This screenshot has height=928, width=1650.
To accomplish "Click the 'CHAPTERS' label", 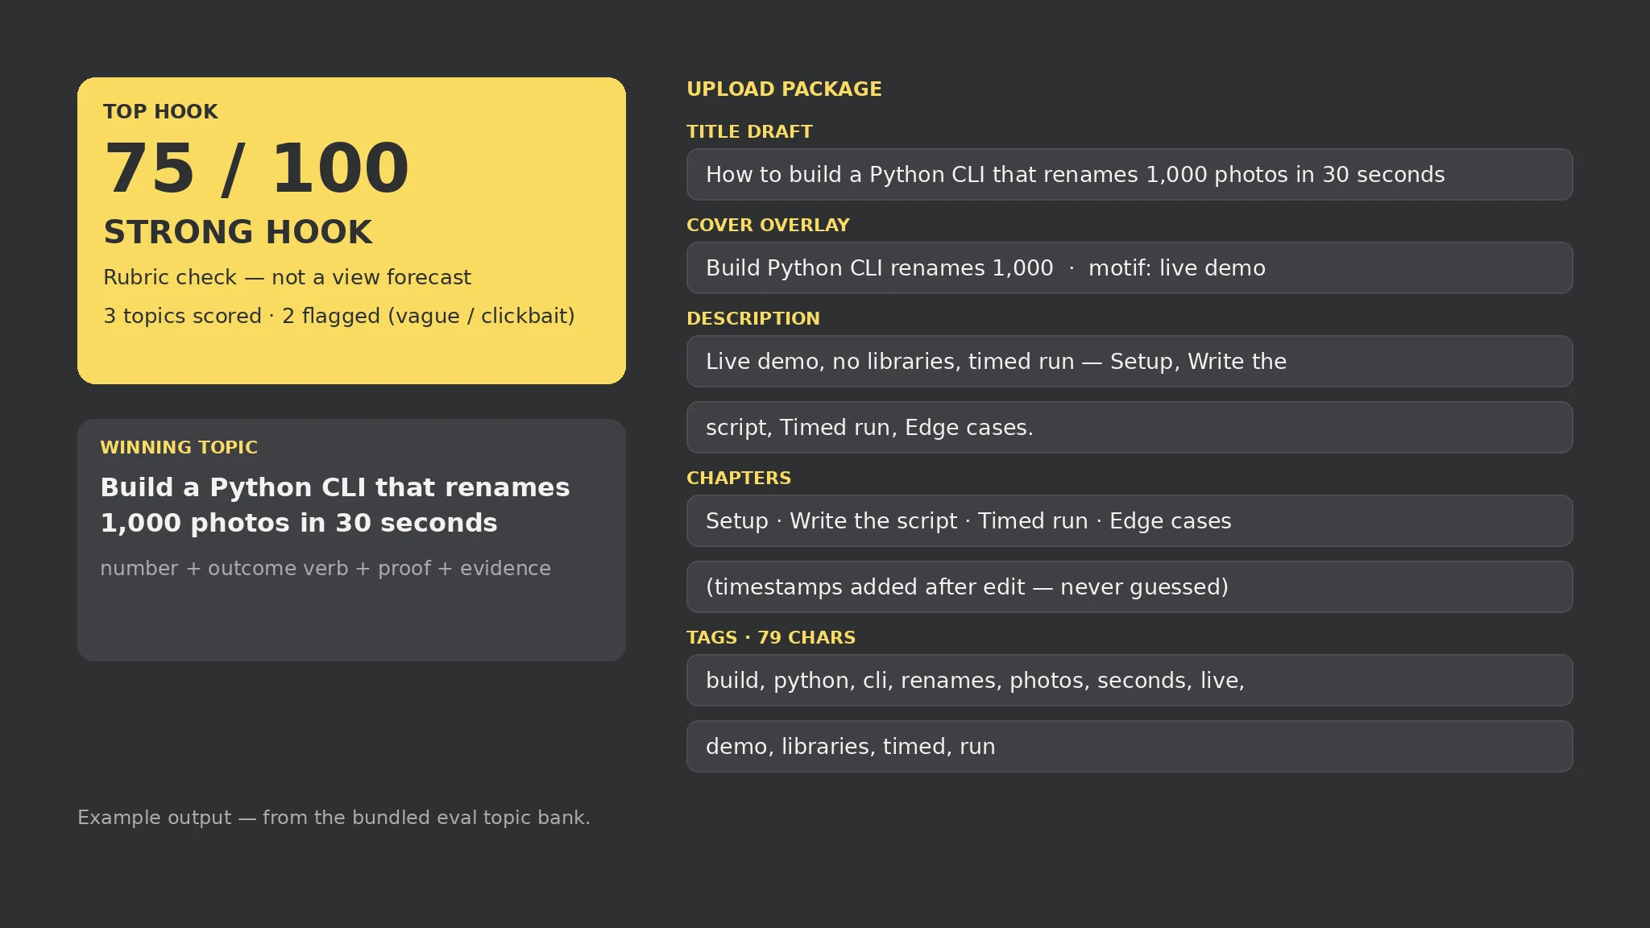I will (739, 478).
